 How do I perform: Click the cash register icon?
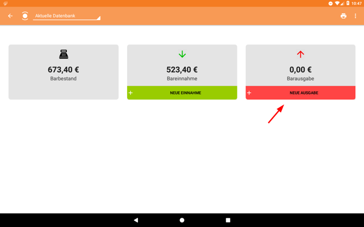tap(64, 54)
